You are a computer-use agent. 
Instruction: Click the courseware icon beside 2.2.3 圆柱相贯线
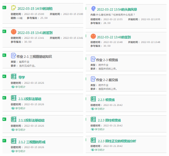(93, 119)
